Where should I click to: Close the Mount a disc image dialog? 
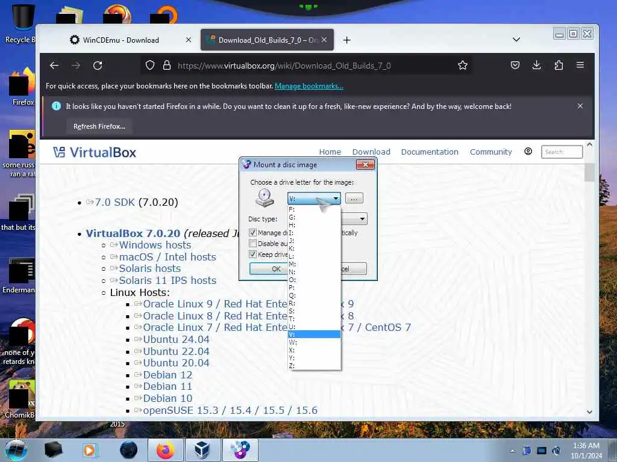pos(365,164)
